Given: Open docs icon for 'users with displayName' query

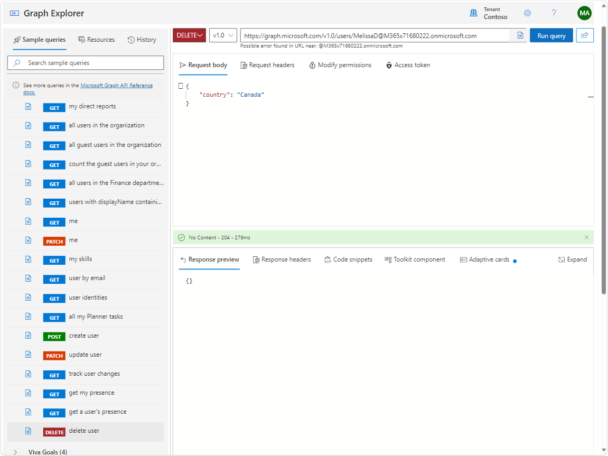Looking at the screenshot, I should [x=29, y=202].
